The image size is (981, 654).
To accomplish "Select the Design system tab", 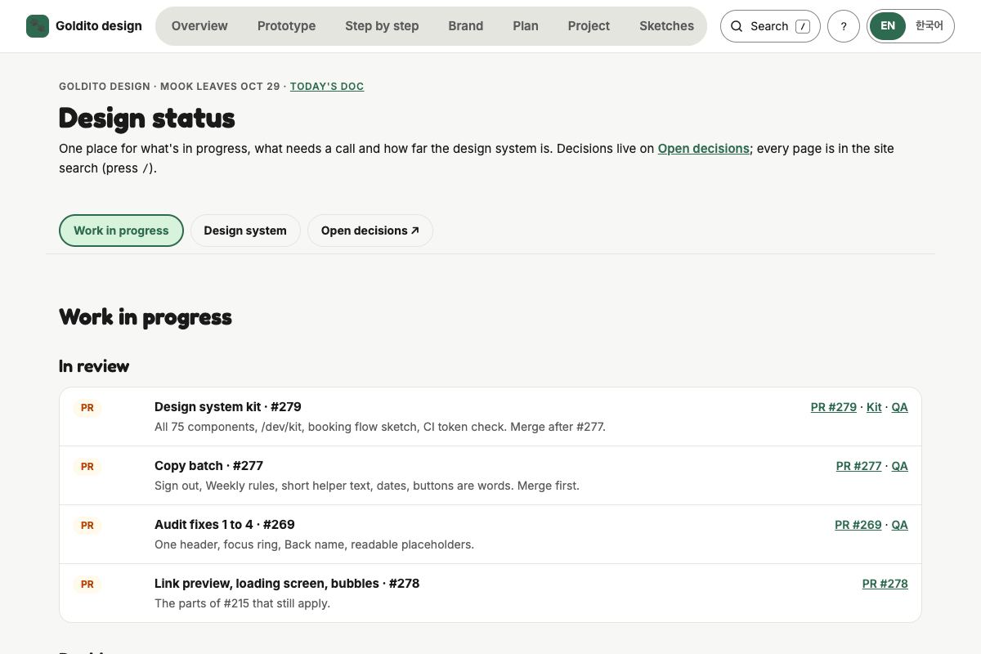I will tap(245, 231).
